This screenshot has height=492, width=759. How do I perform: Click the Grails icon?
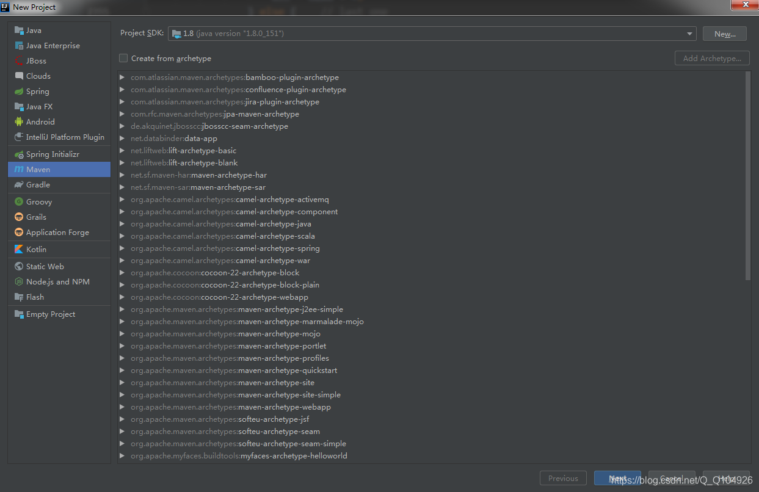pos(19,217)
